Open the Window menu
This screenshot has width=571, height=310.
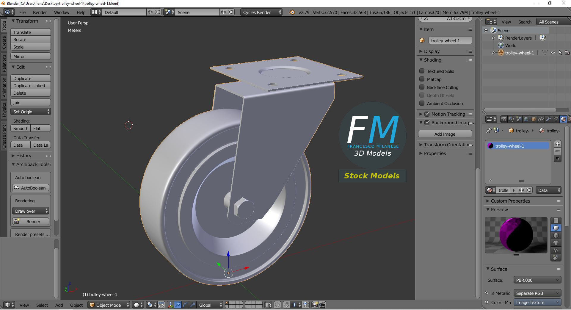(62, 12)
